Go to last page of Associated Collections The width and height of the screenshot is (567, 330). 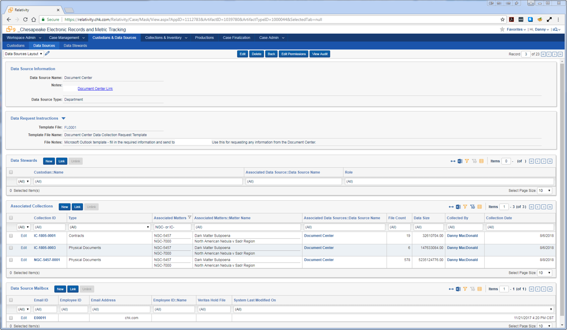(550, 207)
